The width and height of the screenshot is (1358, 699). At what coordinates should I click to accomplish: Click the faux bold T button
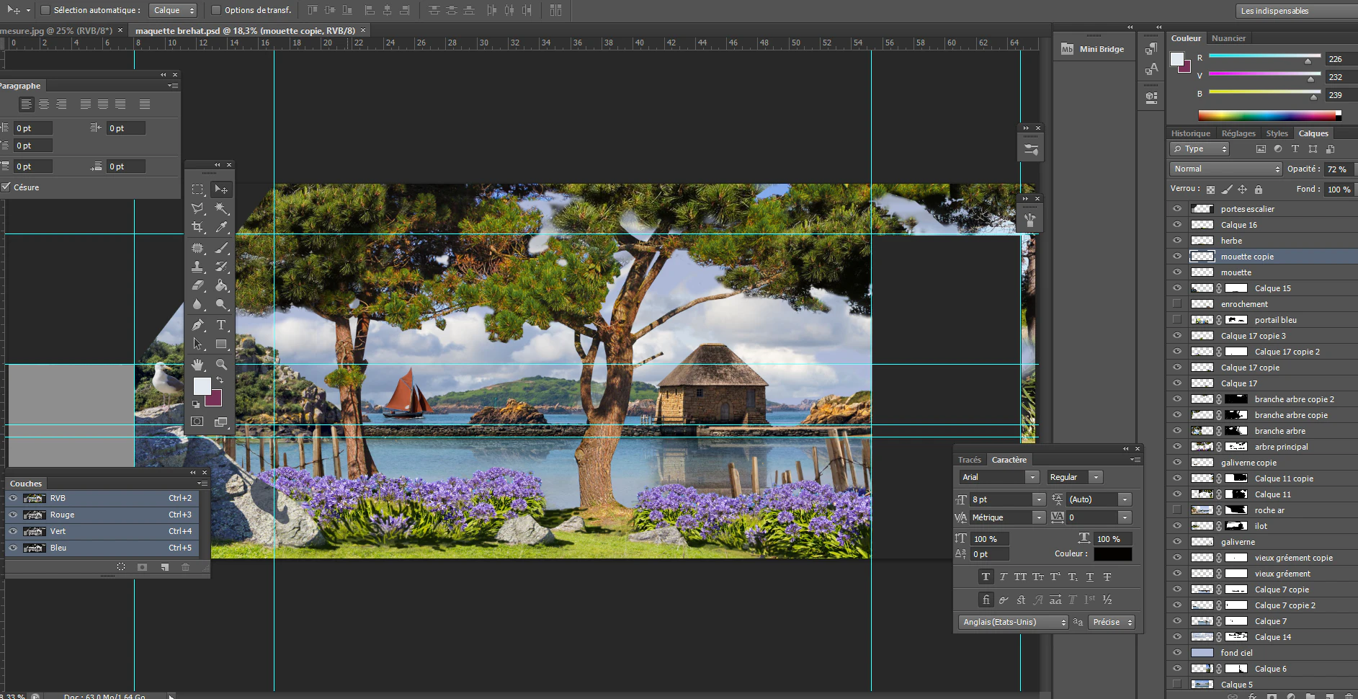click(986, 576)
